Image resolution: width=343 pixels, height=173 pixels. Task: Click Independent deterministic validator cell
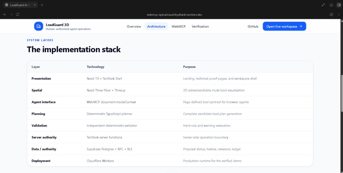pyautogui.click(x=112, y=126)
